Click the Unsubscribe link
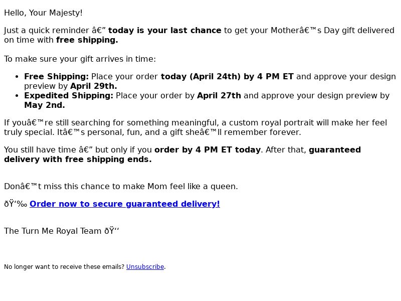The height and width of the screenshot is (301, 401). pyautogui.click(x=145, y=267)
